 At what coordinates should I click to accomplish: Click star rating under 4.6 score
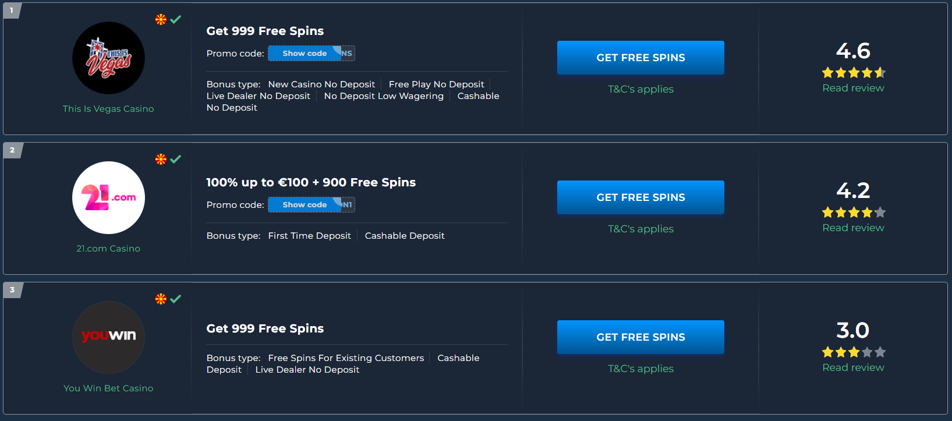coord(854,73)
